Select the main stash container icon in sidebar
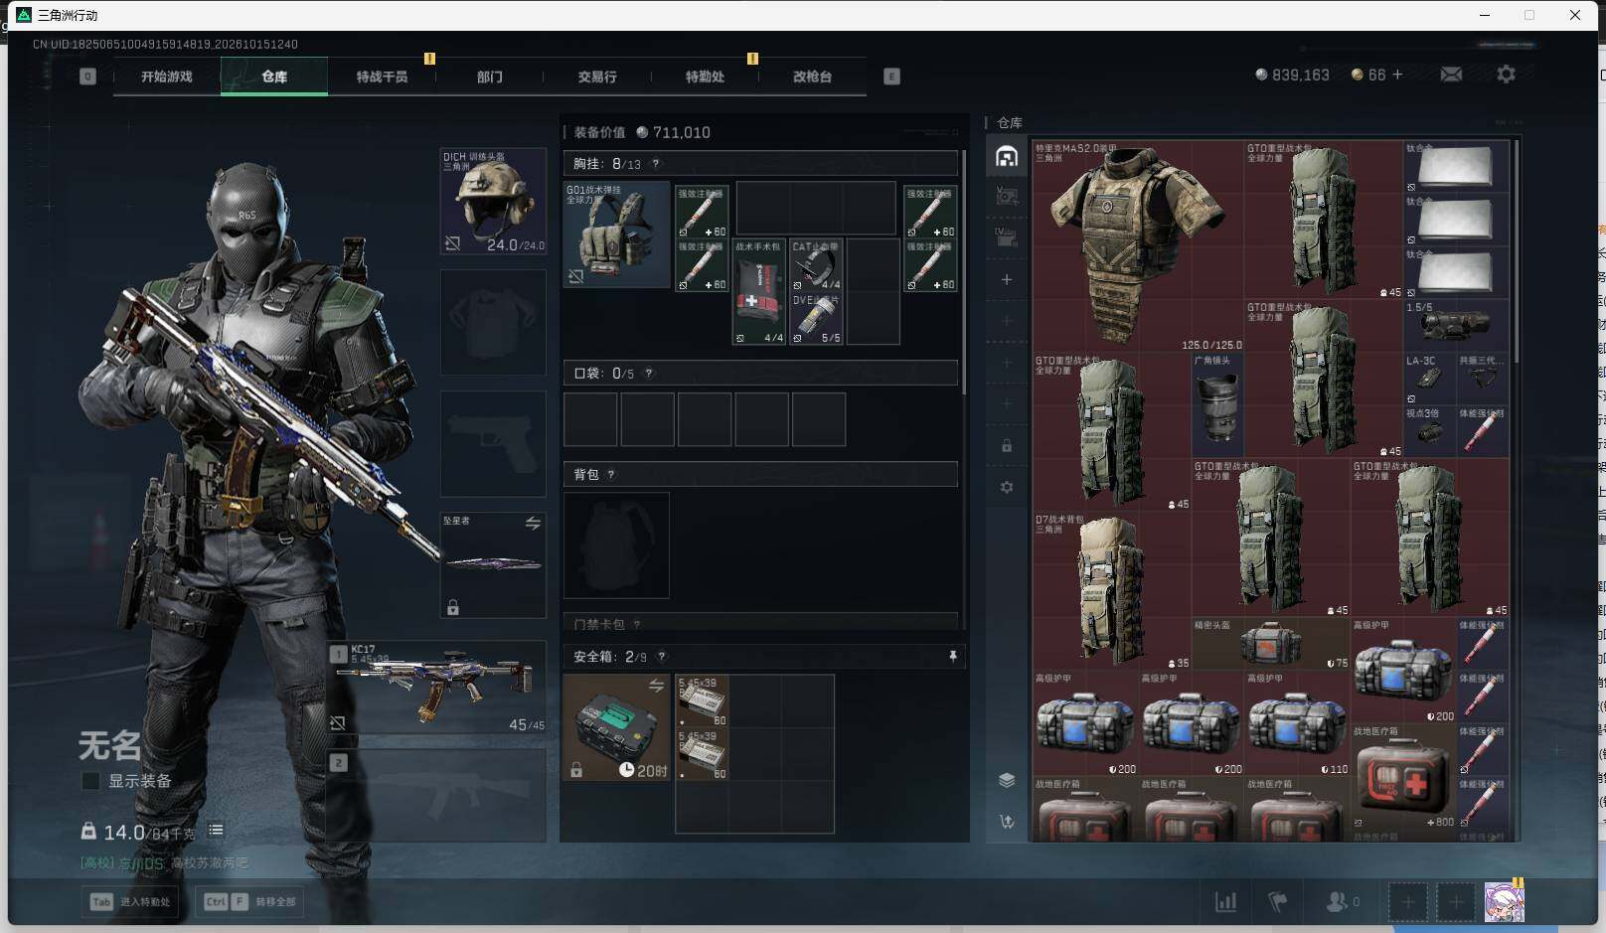The width and height of the screenshot is (1606, 933). click(x=1007, y=157)
